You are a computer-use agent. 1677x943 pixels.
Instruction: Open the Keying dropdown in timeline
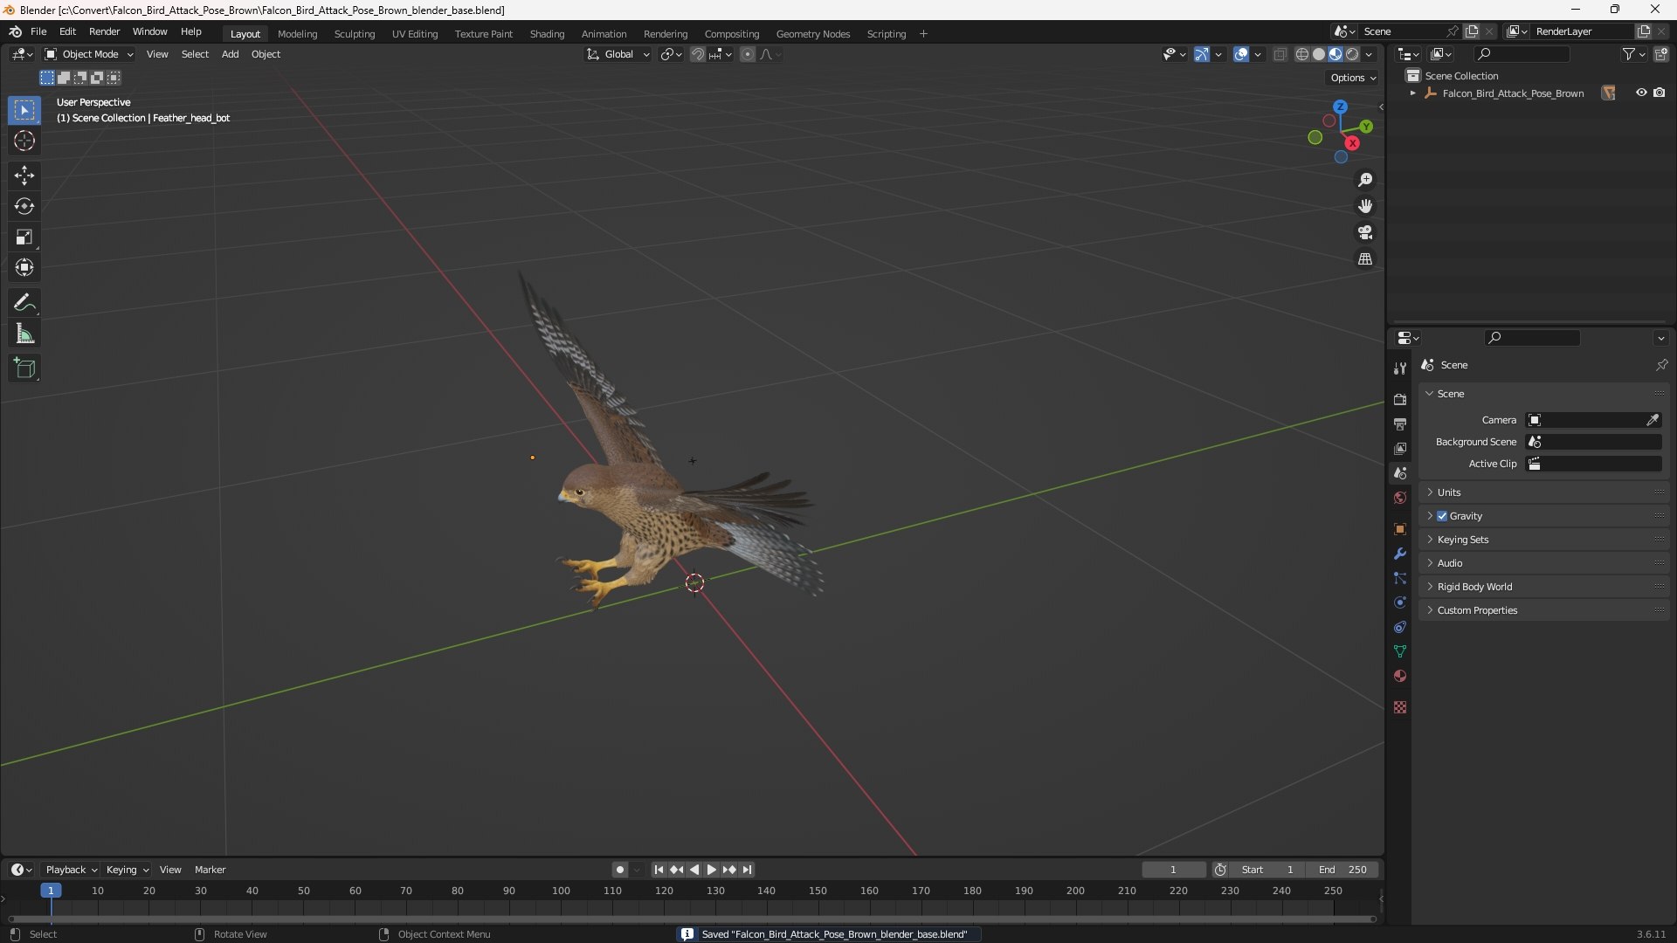click(127, 870)
